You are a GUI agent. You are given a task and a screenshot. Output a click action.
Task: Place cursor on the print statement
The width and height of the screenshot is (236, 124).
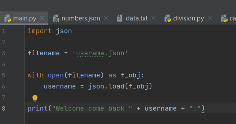click(x=116, y=108)
